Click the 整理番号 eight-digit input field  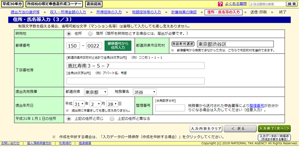(x=170, y=108)
